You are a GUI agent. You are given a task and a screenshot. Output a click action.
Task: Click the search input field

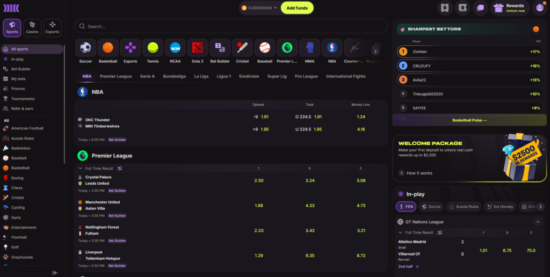(x=231, y=26)
